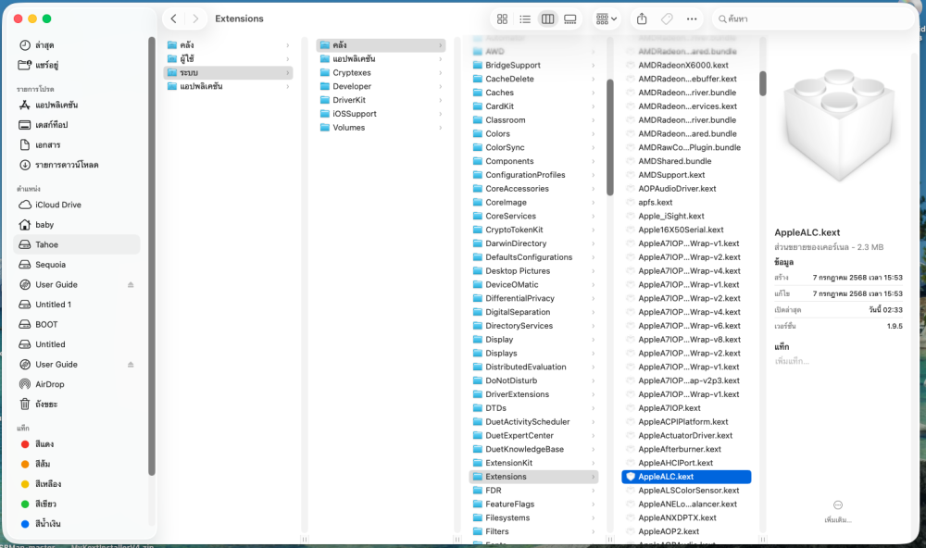Switch to list view

click(525, 19)
